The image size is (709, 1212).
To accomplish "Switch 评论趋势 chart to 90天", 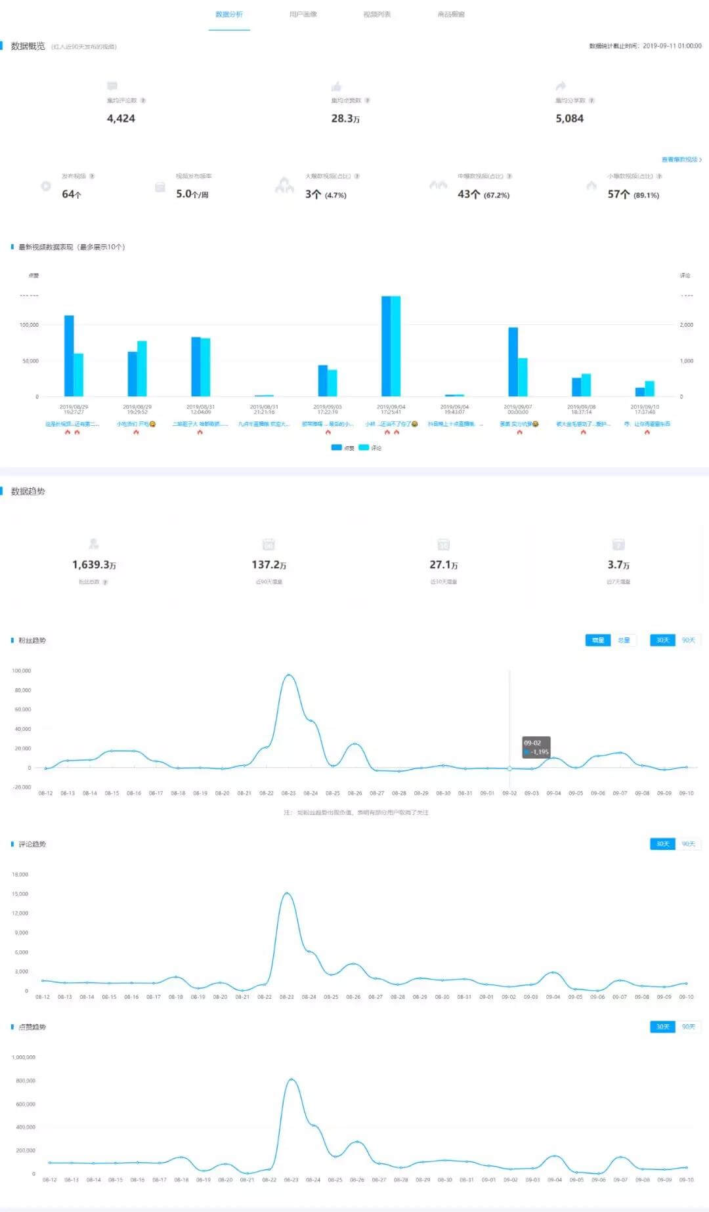I will tap(688, 844).
